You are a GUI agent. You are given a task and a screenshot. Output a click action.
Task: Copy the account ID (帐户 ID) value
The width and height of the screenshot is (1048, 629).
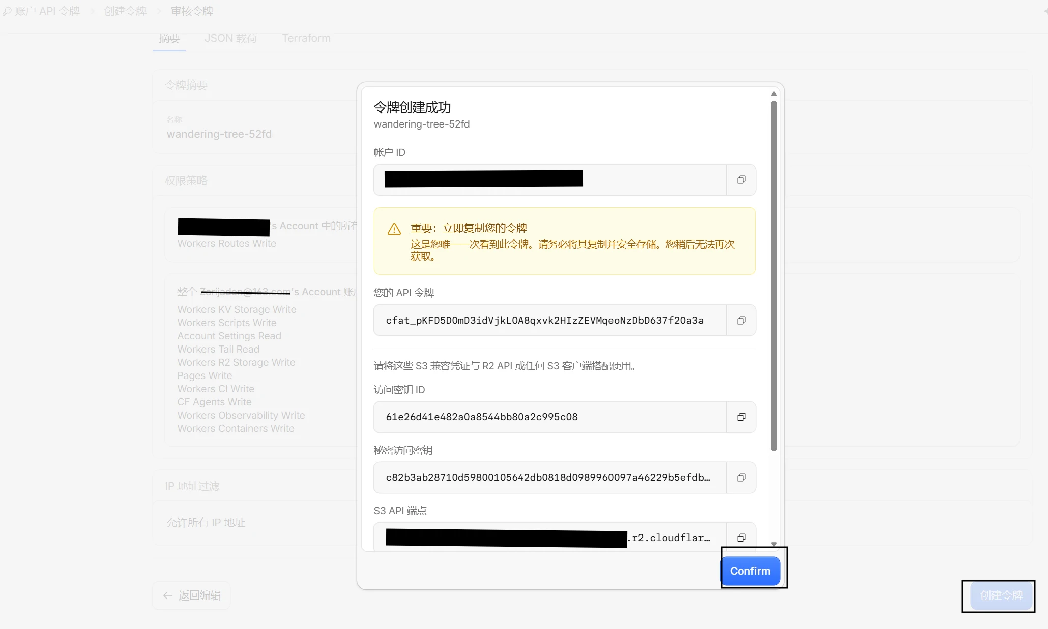click(741, 179)
